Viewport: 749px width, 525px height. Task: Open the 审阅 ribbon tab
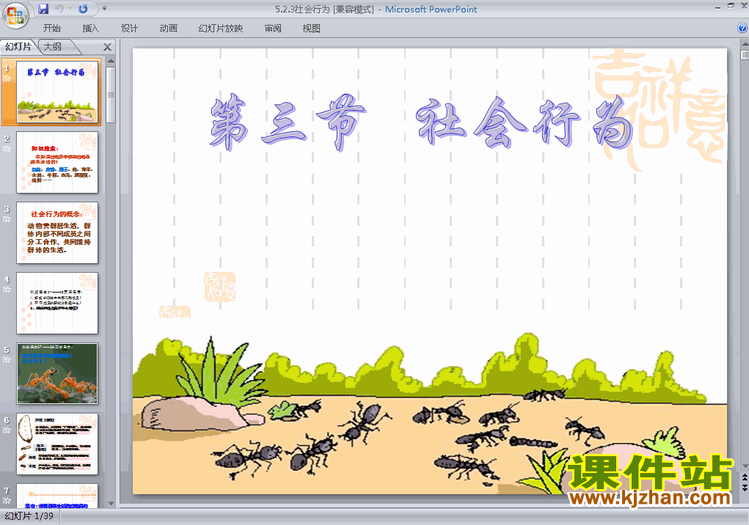pos(273,28)
